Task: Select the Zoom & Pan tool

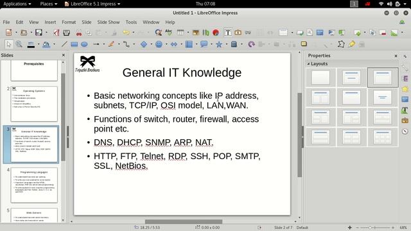Action: pos(19,44)
